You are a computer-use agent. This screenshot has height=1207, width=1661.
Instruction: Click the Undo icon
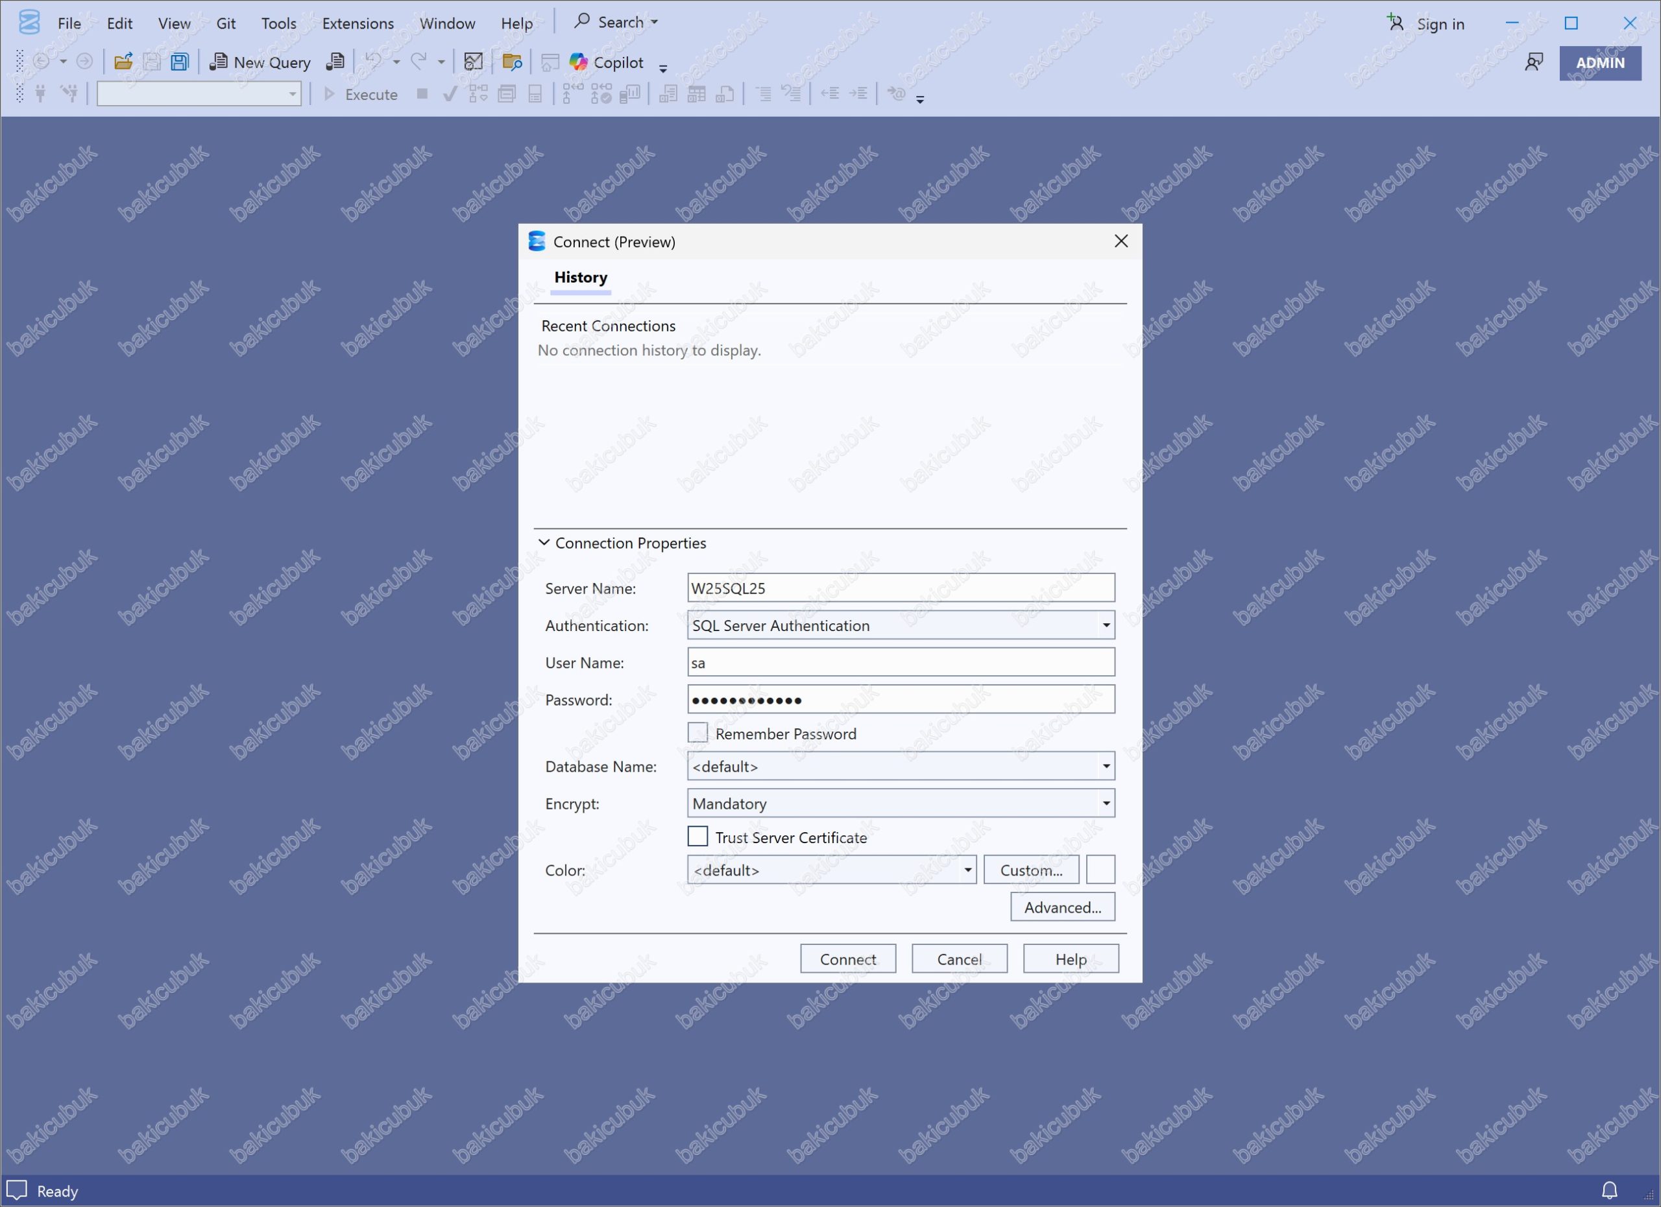(x=374, y=62)
